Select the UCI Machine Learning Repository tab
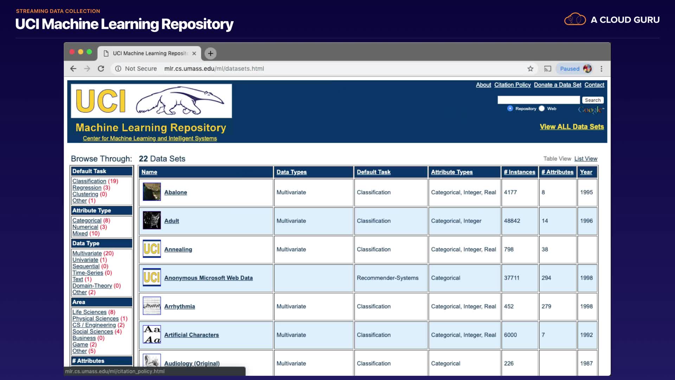675x380 pixels. (x=149, y=53)
